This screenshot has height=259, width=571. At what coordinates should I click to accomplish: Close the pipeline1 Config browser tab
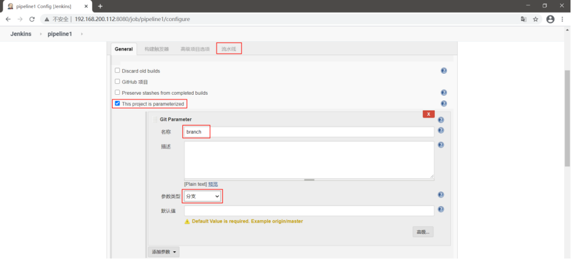coord(86,6)
